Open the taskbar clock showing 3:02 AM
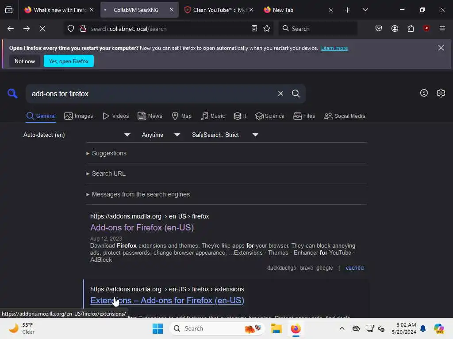 [404, 328]
